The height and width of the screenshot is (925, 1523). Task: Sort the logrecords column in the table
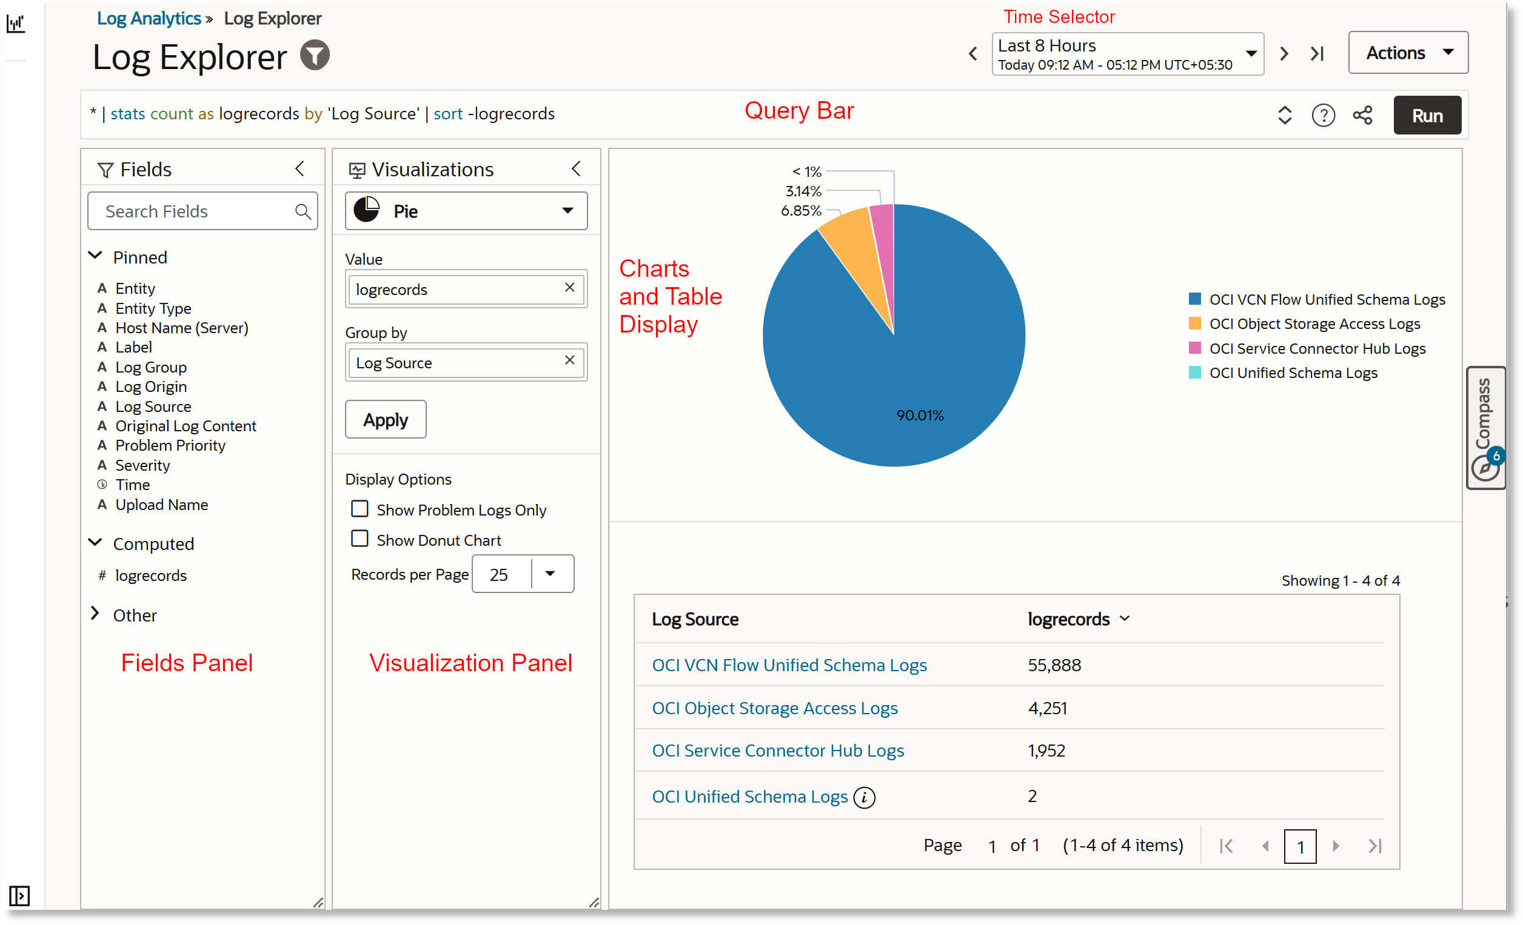[x=1125, y=618]
